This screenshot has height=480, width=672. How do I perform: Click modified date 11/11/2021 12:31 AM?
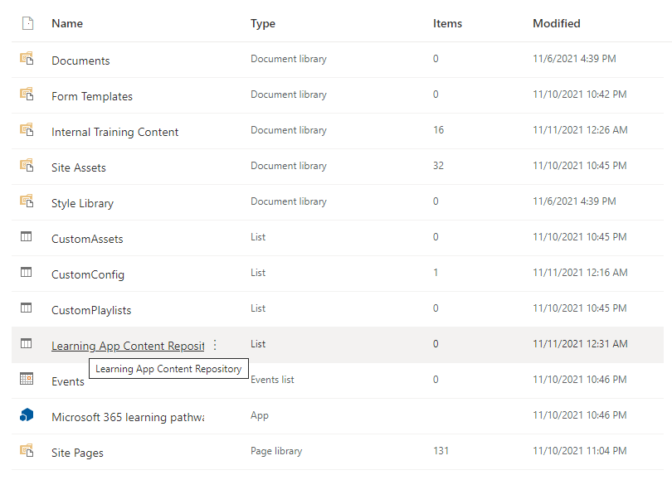580,344
